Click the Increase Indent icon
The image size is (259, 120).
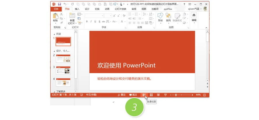(134, 18)
